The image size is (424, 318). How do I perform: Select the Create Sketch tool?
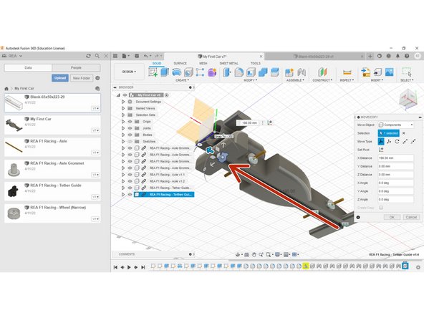153,72
